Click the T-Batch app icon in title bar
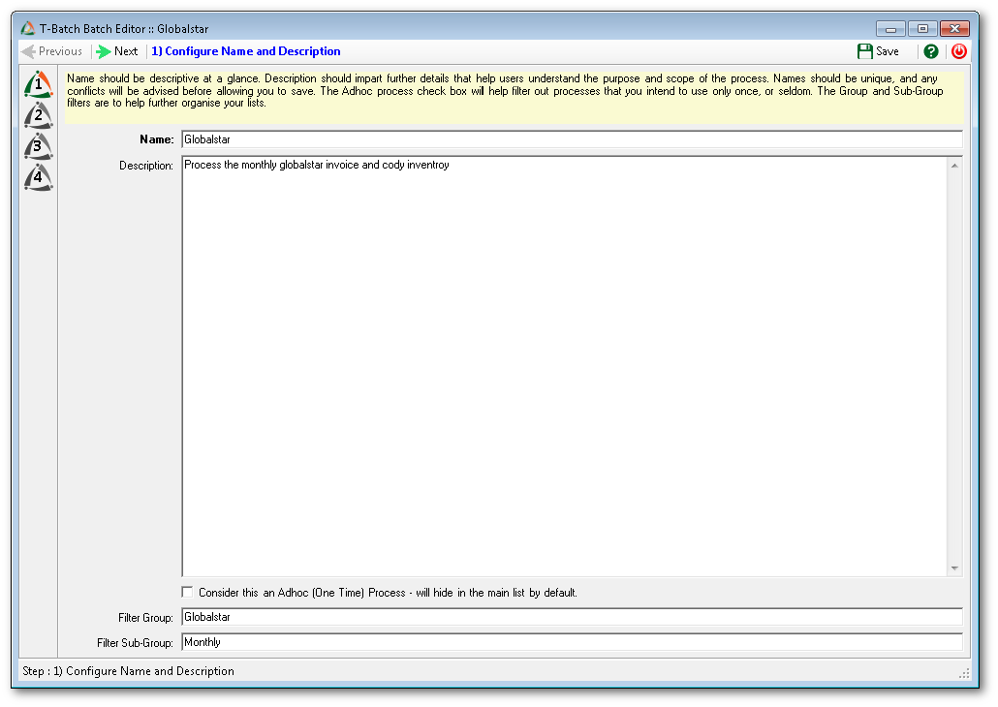This screenshot has width=998, height=707. (x=27, y=29)
